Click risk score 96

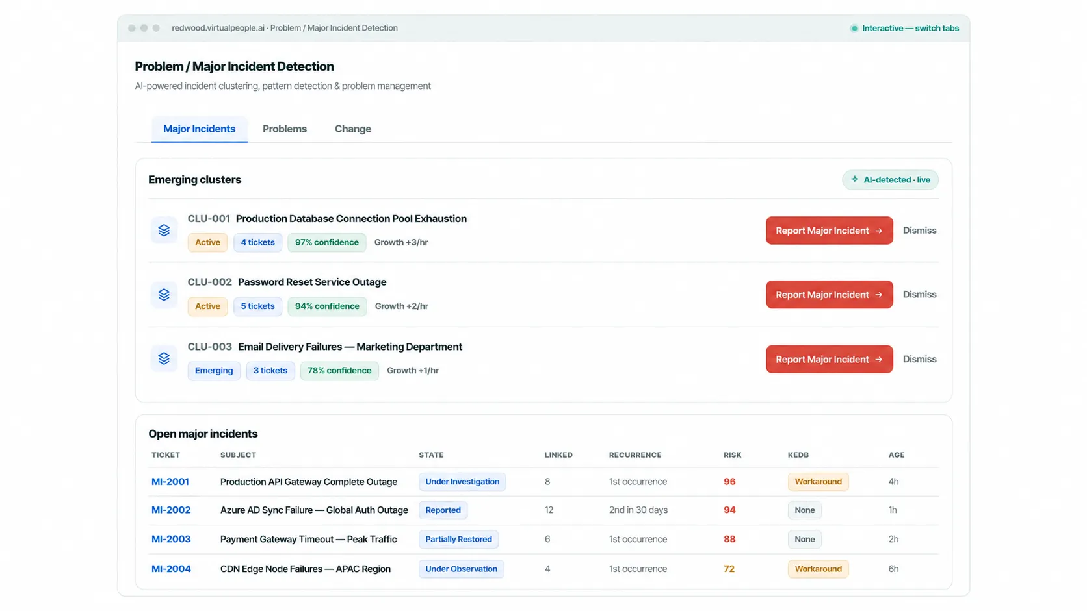[729, 482]
